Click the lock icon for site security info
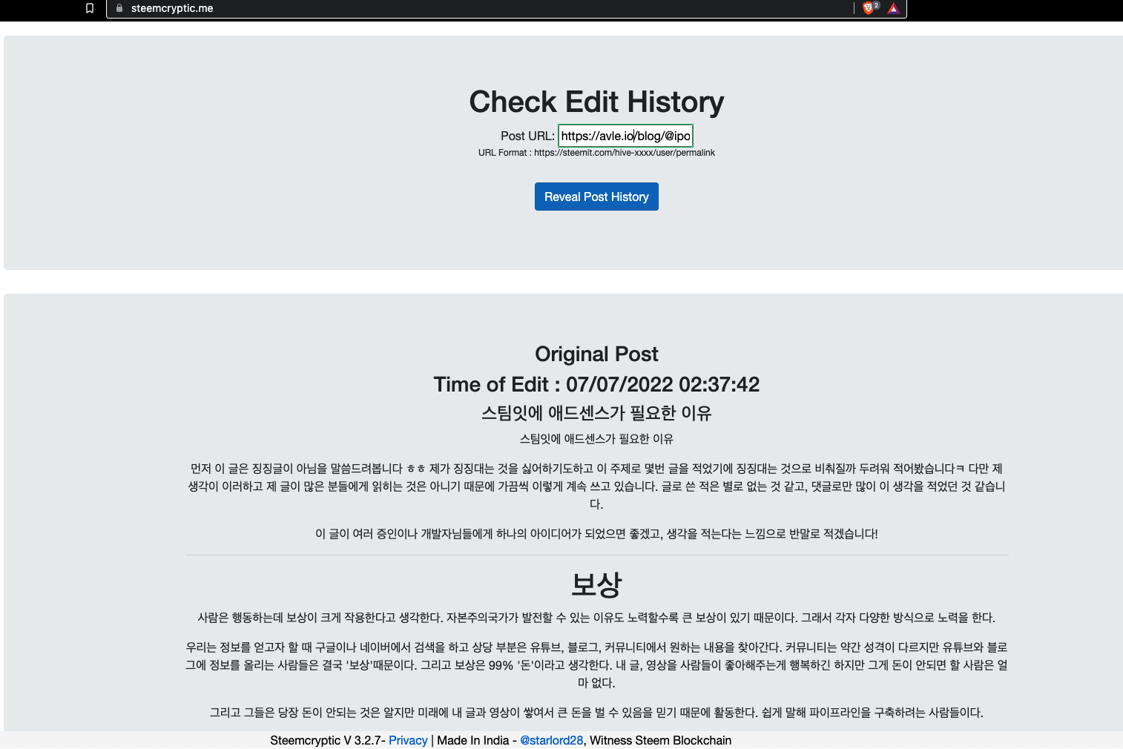This screenshot has height=749, width=1123. point(119,8)
